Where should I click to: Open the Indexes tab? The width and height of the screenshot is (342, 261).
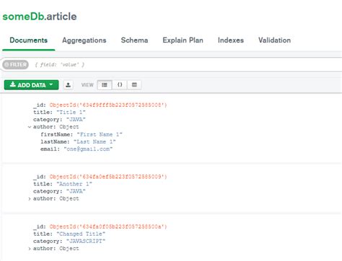click(x=231, y=40)
